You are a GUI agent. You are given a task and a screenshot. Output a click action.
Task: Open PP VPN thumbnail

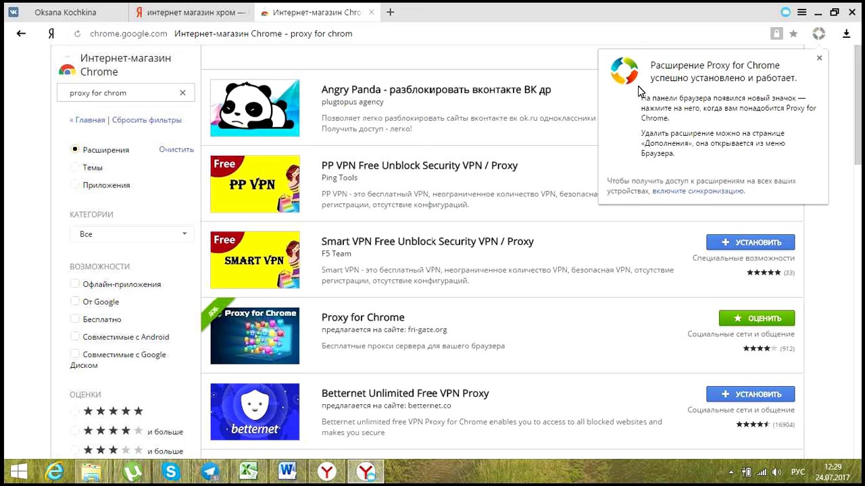[x=255, y=184]
